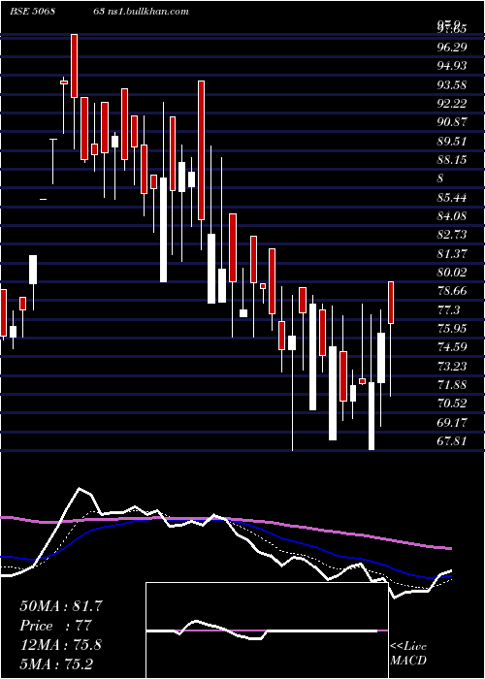Select the 96.29 price axis label

(x=452, y=47)
